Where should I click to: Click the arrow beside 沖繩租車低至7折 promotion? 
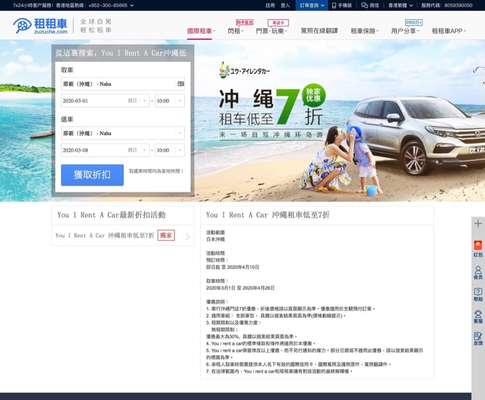[187, 236]
